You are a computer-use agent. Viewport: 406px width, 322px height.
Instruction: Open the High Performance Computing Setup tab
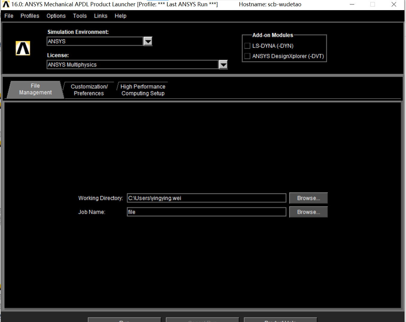click(143, 90)
